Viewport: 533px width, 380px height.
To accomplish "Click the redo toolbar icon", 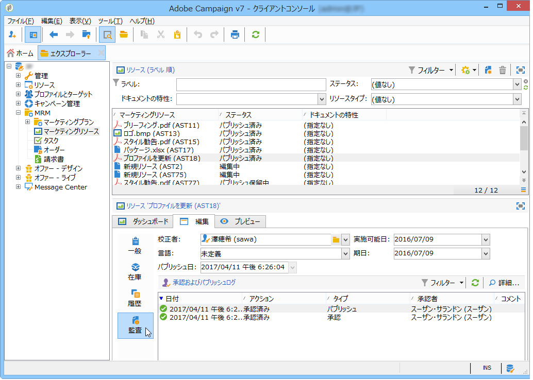I will click(x=214, y=34).
